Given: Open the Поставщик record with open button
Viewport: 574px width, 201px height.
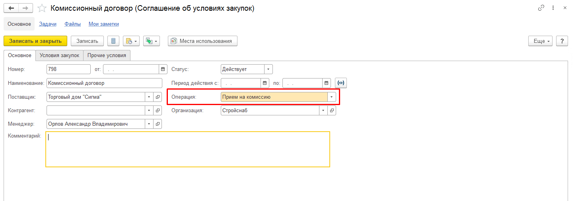Looking at the screenshot, I should (x=158, y=97).
